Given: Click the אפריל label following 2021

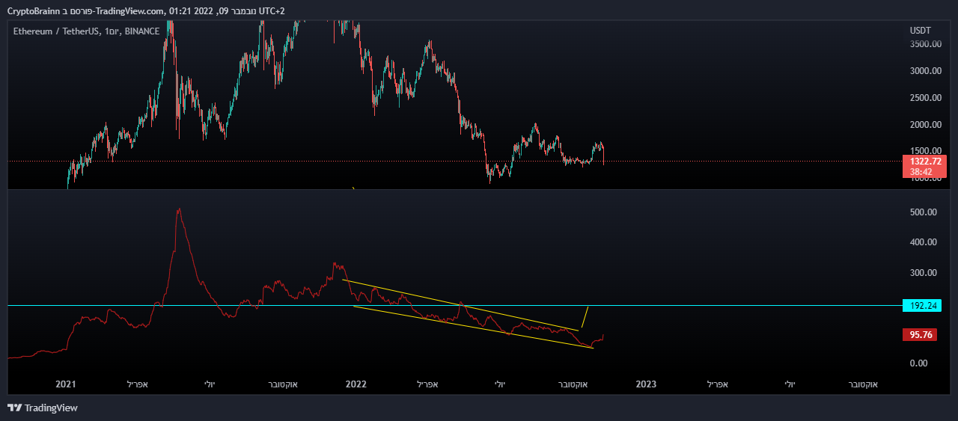Looking at the screenshot, I should (x=138, y=384).
